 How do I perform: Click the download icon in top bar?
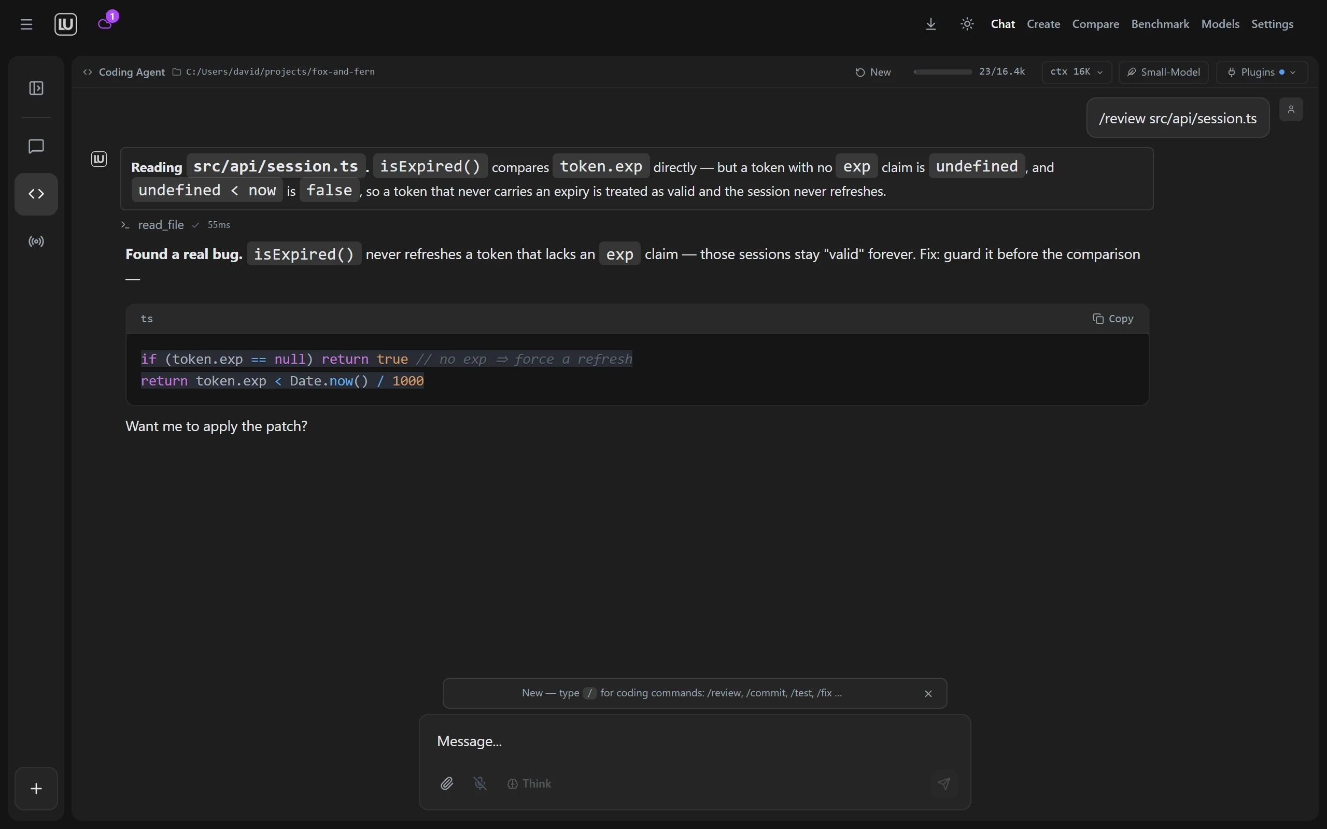click(x=931, y=24)
